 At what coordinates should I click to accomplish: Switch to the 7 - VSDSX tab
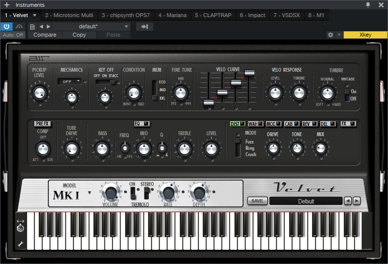tap(286, 15)
